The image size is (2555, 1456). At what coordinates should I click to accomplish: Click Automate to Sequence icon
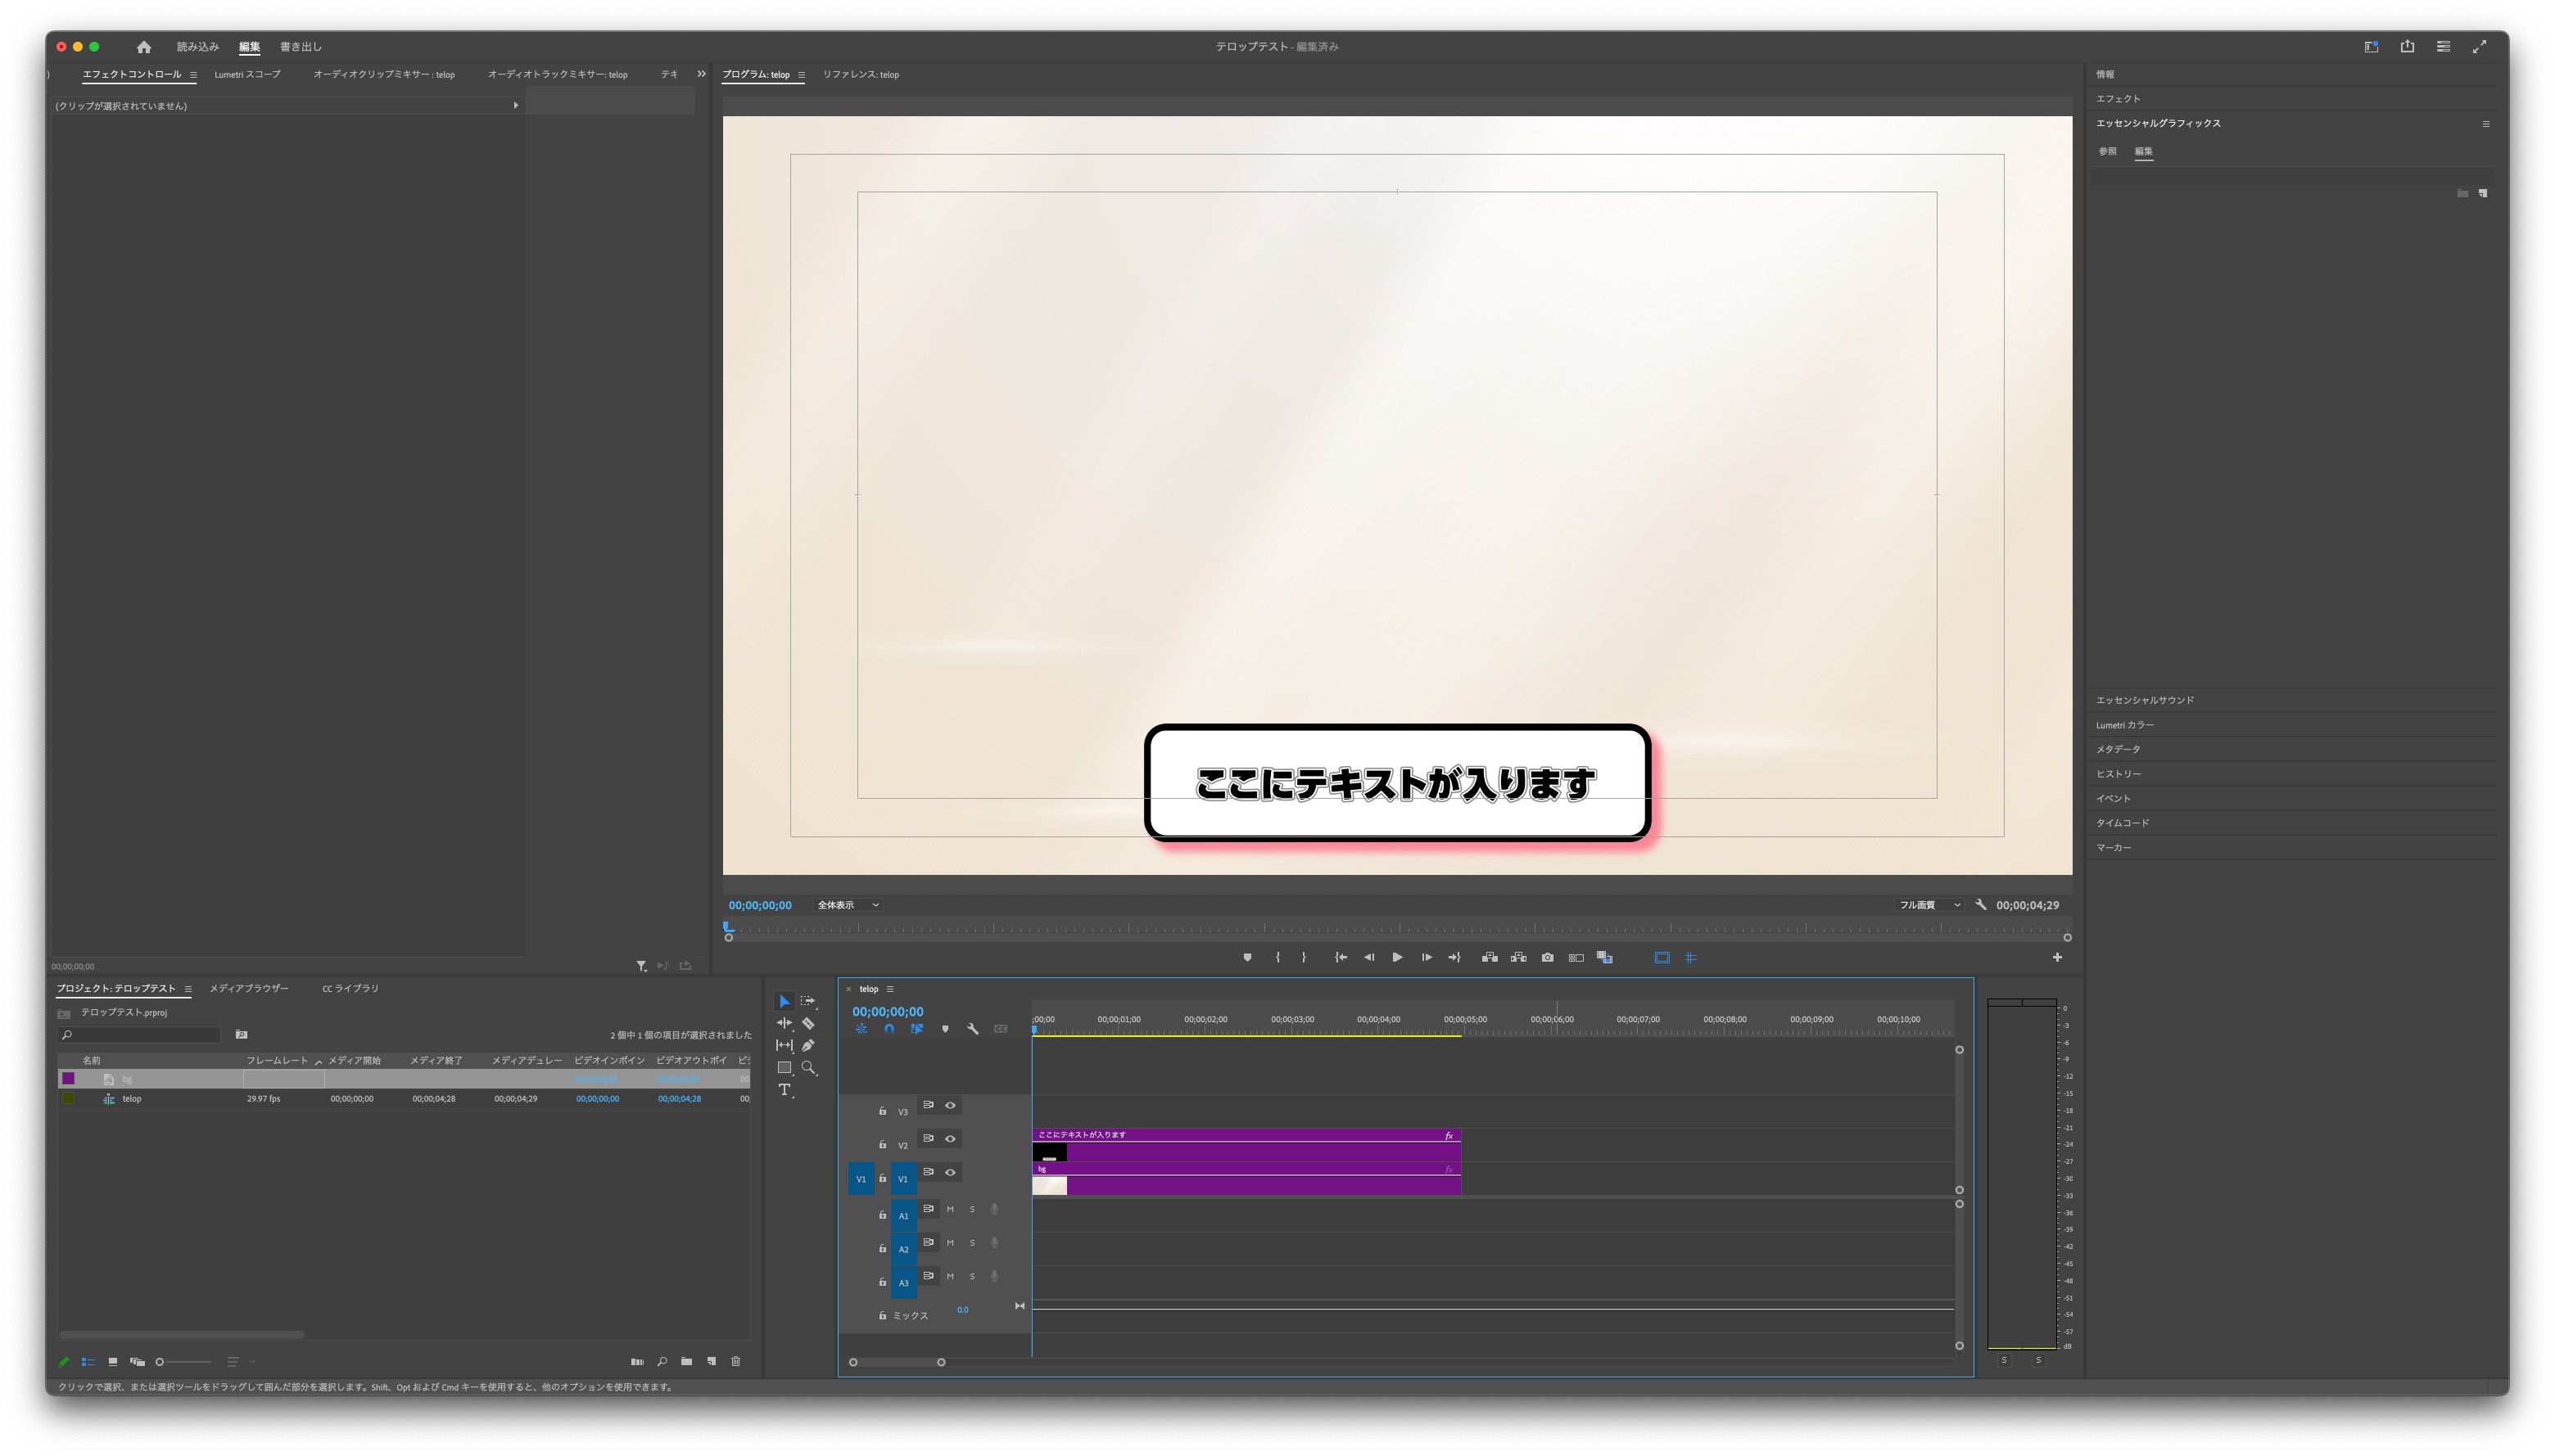pyautogui.click(x=637, y=1361)
